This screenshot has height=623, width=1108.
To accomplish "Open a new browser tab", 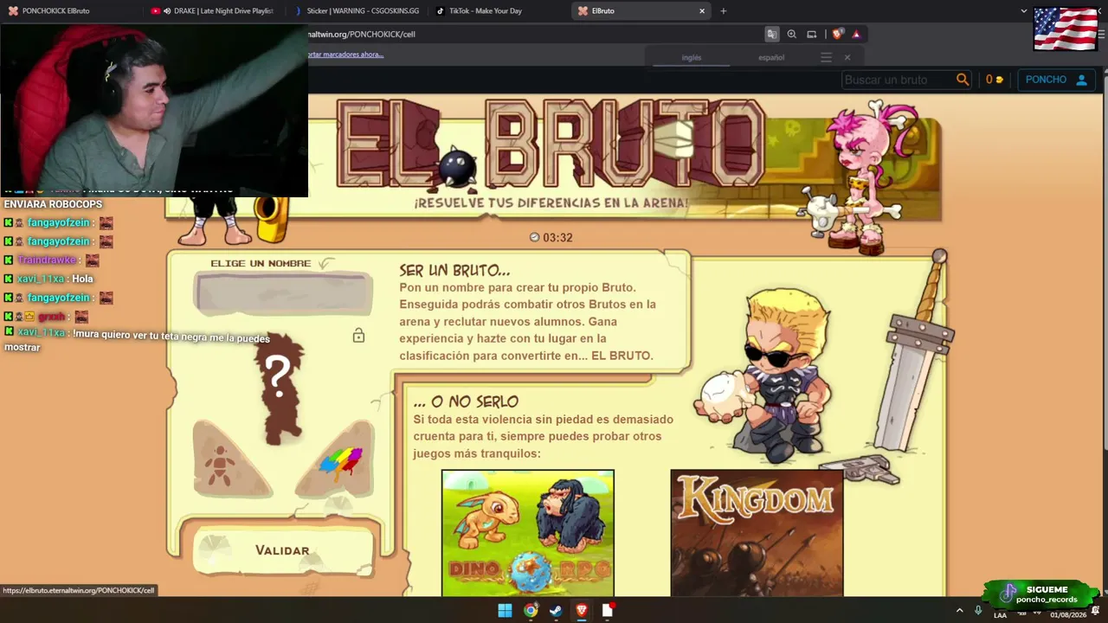I will click(x=724, y=11).
